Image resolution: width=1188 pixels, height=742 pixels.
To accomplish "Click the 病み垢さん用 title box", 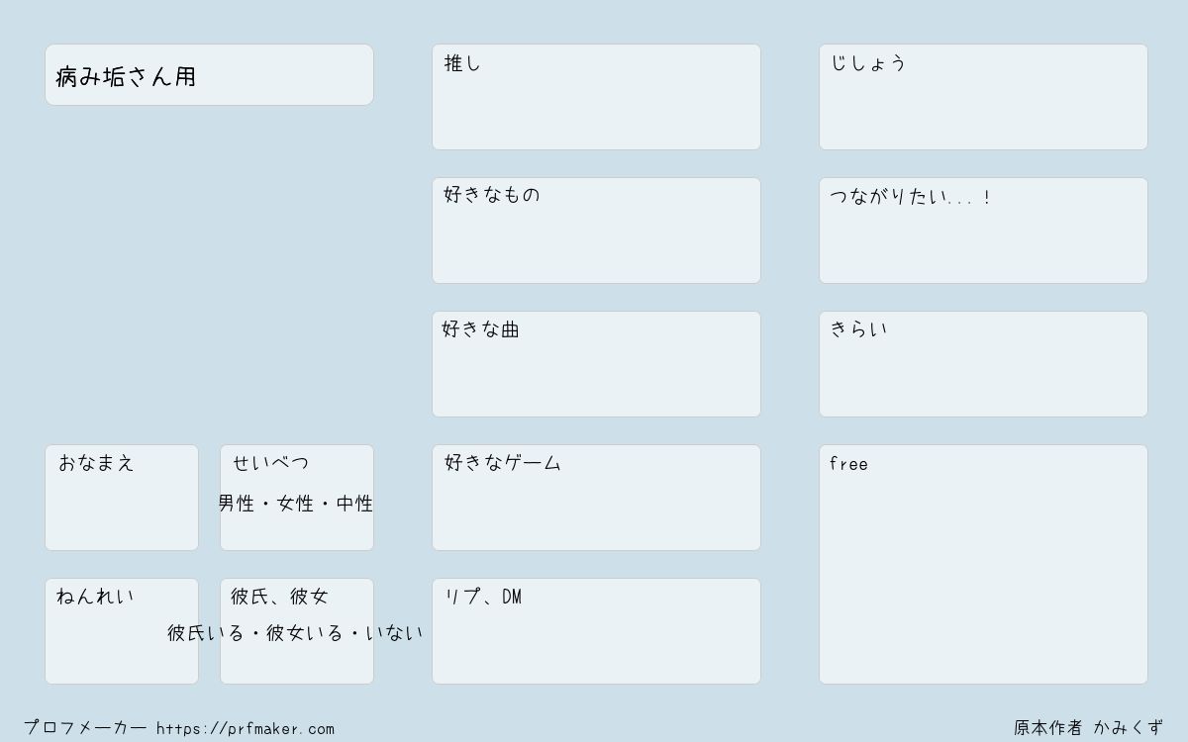I will [x=209, y=74].
